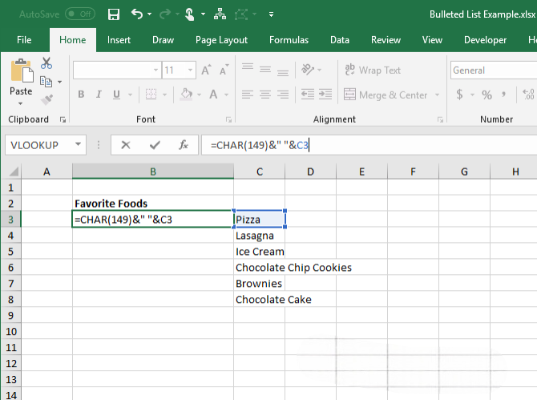
Task: Click the Save icon in the title bar
Action: [114, 14]
